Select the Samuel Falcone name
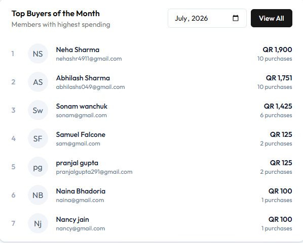This screenshot has width=303, height=243. [x=81, y=134]
